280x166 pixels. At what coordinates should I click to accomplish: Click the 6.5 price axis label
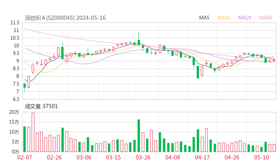(16, 99)
